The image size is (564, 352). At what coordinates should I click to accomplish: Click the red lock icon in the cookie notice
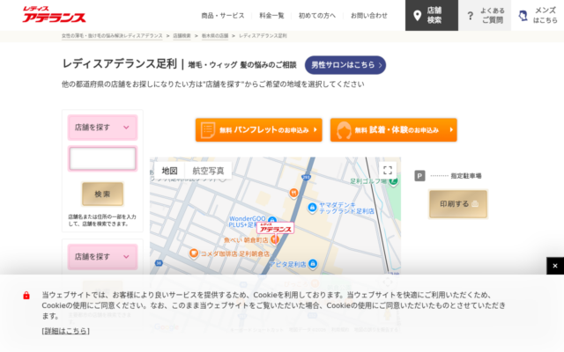click(x=26, y=296)
